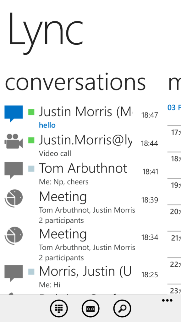Image resolution: width=181 pixels, height=322 pixels.
Task: Click the 18:41 timestamp for Tom Arbuthnot
Action: pyautogui.click(x=150, y=171)
